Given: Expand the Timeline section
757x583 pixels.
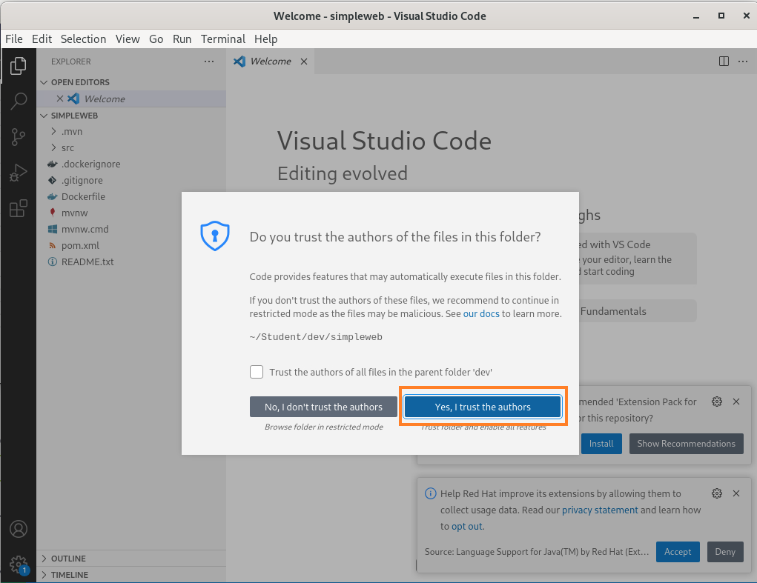Looking at the screenshot, I should [69, 575].
